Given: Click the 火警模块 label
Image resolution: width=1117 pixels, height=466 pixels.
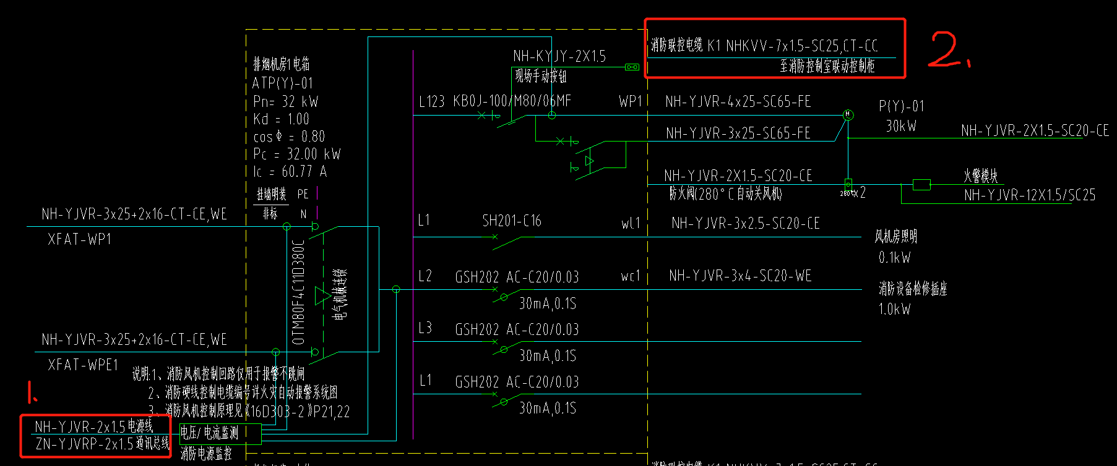Looking at the screenshot, I should (981, 176).
